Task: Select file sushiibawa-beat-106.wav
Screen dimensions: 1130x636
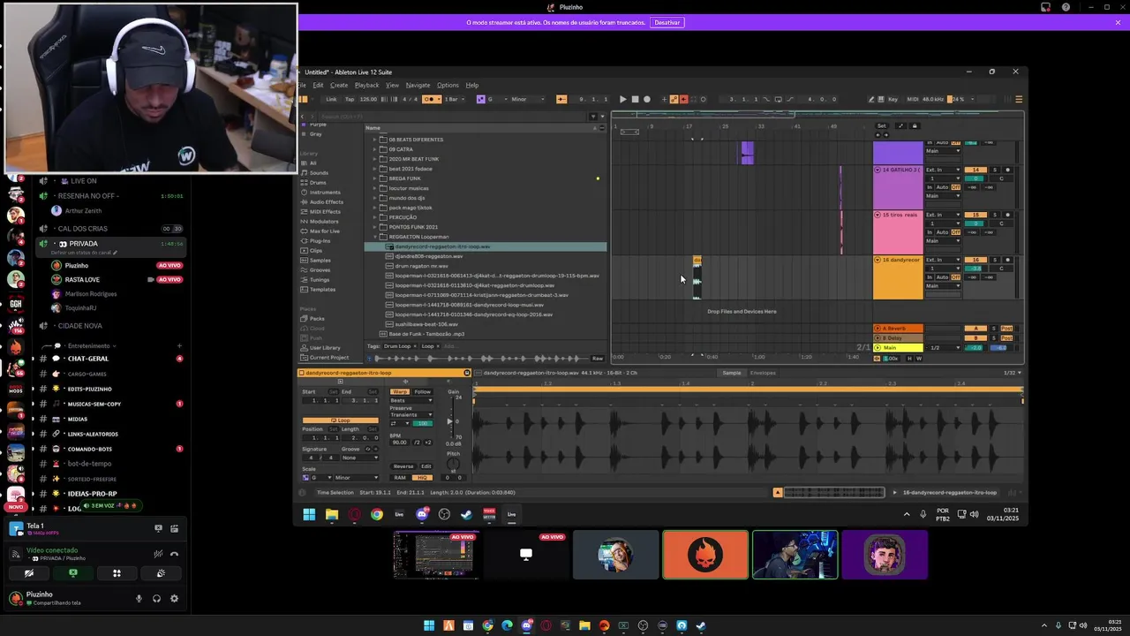Action: (x=426, y=324)
